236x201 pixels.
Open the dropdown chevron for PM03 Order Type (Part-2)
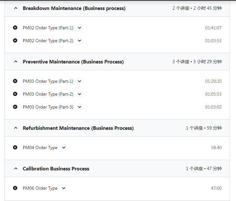pyautogui.click(x=80, y=94)
